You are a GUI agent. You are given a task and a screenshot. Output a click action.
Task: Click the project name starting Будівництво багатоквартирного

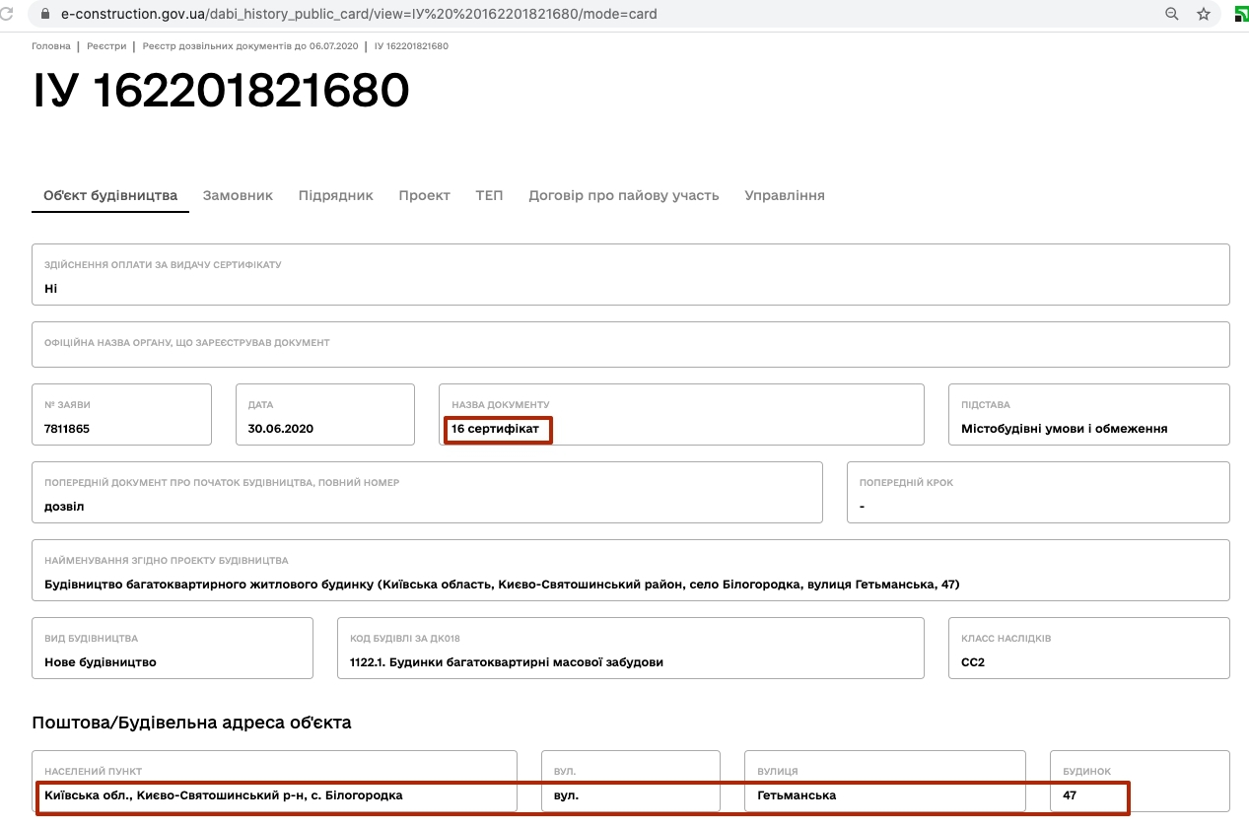coord(503,585)
